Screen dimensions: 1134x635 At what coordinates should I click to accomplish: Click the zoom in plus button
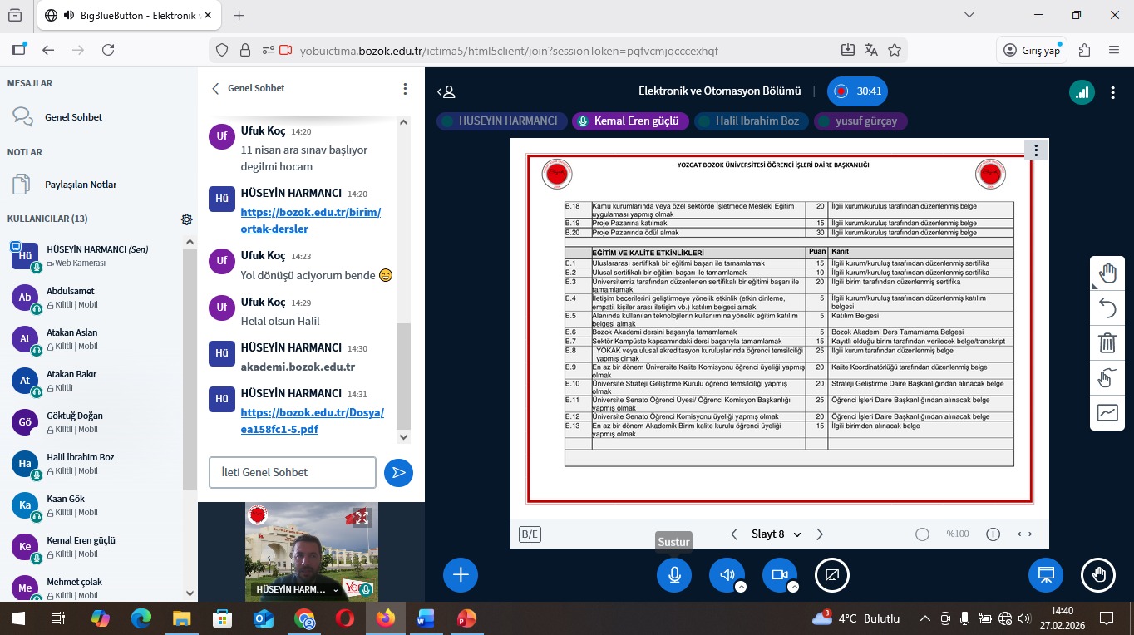[x=993, y=534]
